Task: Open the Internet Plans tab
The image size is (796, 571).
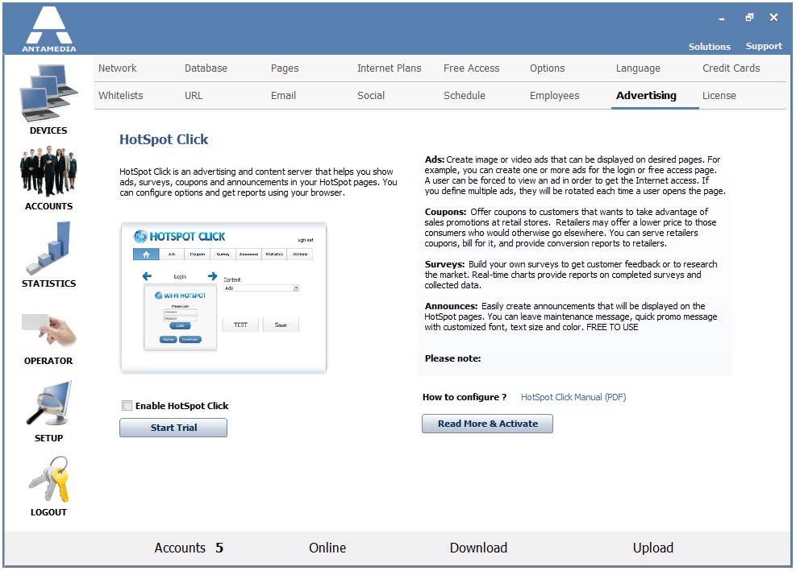Action: (389, 68)
